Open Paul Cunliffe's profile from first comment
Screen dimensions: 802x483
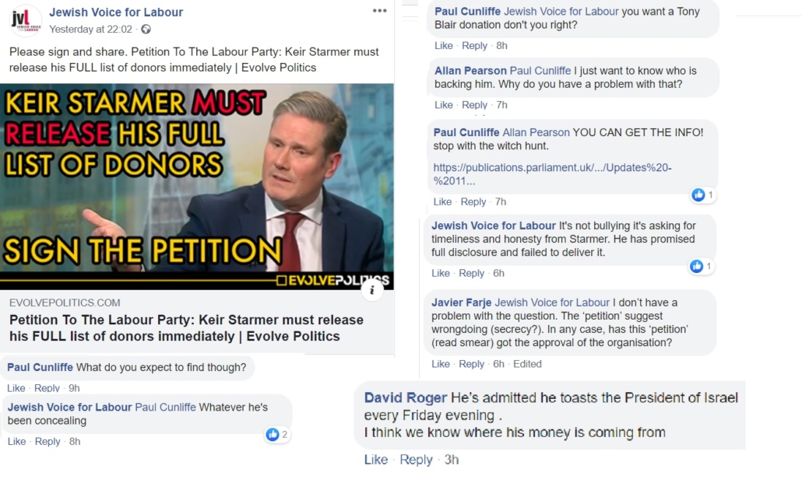(40, 367)
